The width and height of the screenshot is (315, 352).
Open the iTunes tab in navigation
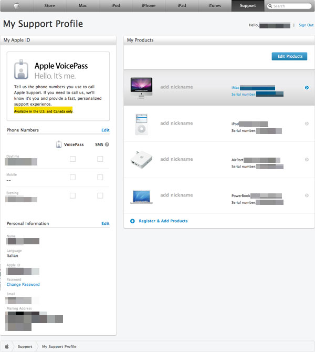[215, 6]
